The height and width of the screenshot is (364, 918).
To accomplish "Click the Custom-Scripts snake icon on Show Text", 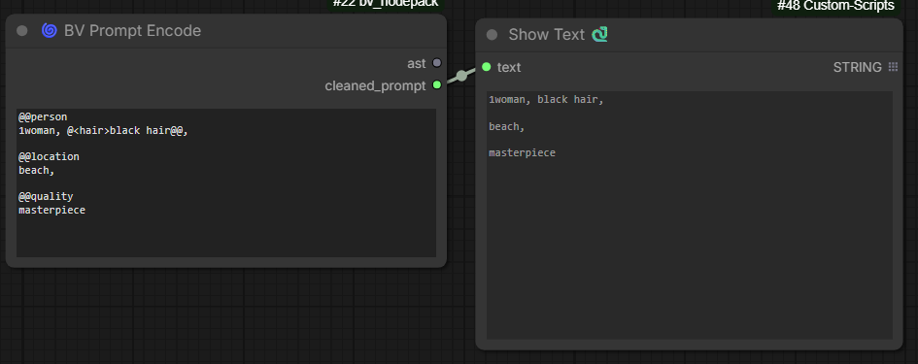I will [599, 35].
